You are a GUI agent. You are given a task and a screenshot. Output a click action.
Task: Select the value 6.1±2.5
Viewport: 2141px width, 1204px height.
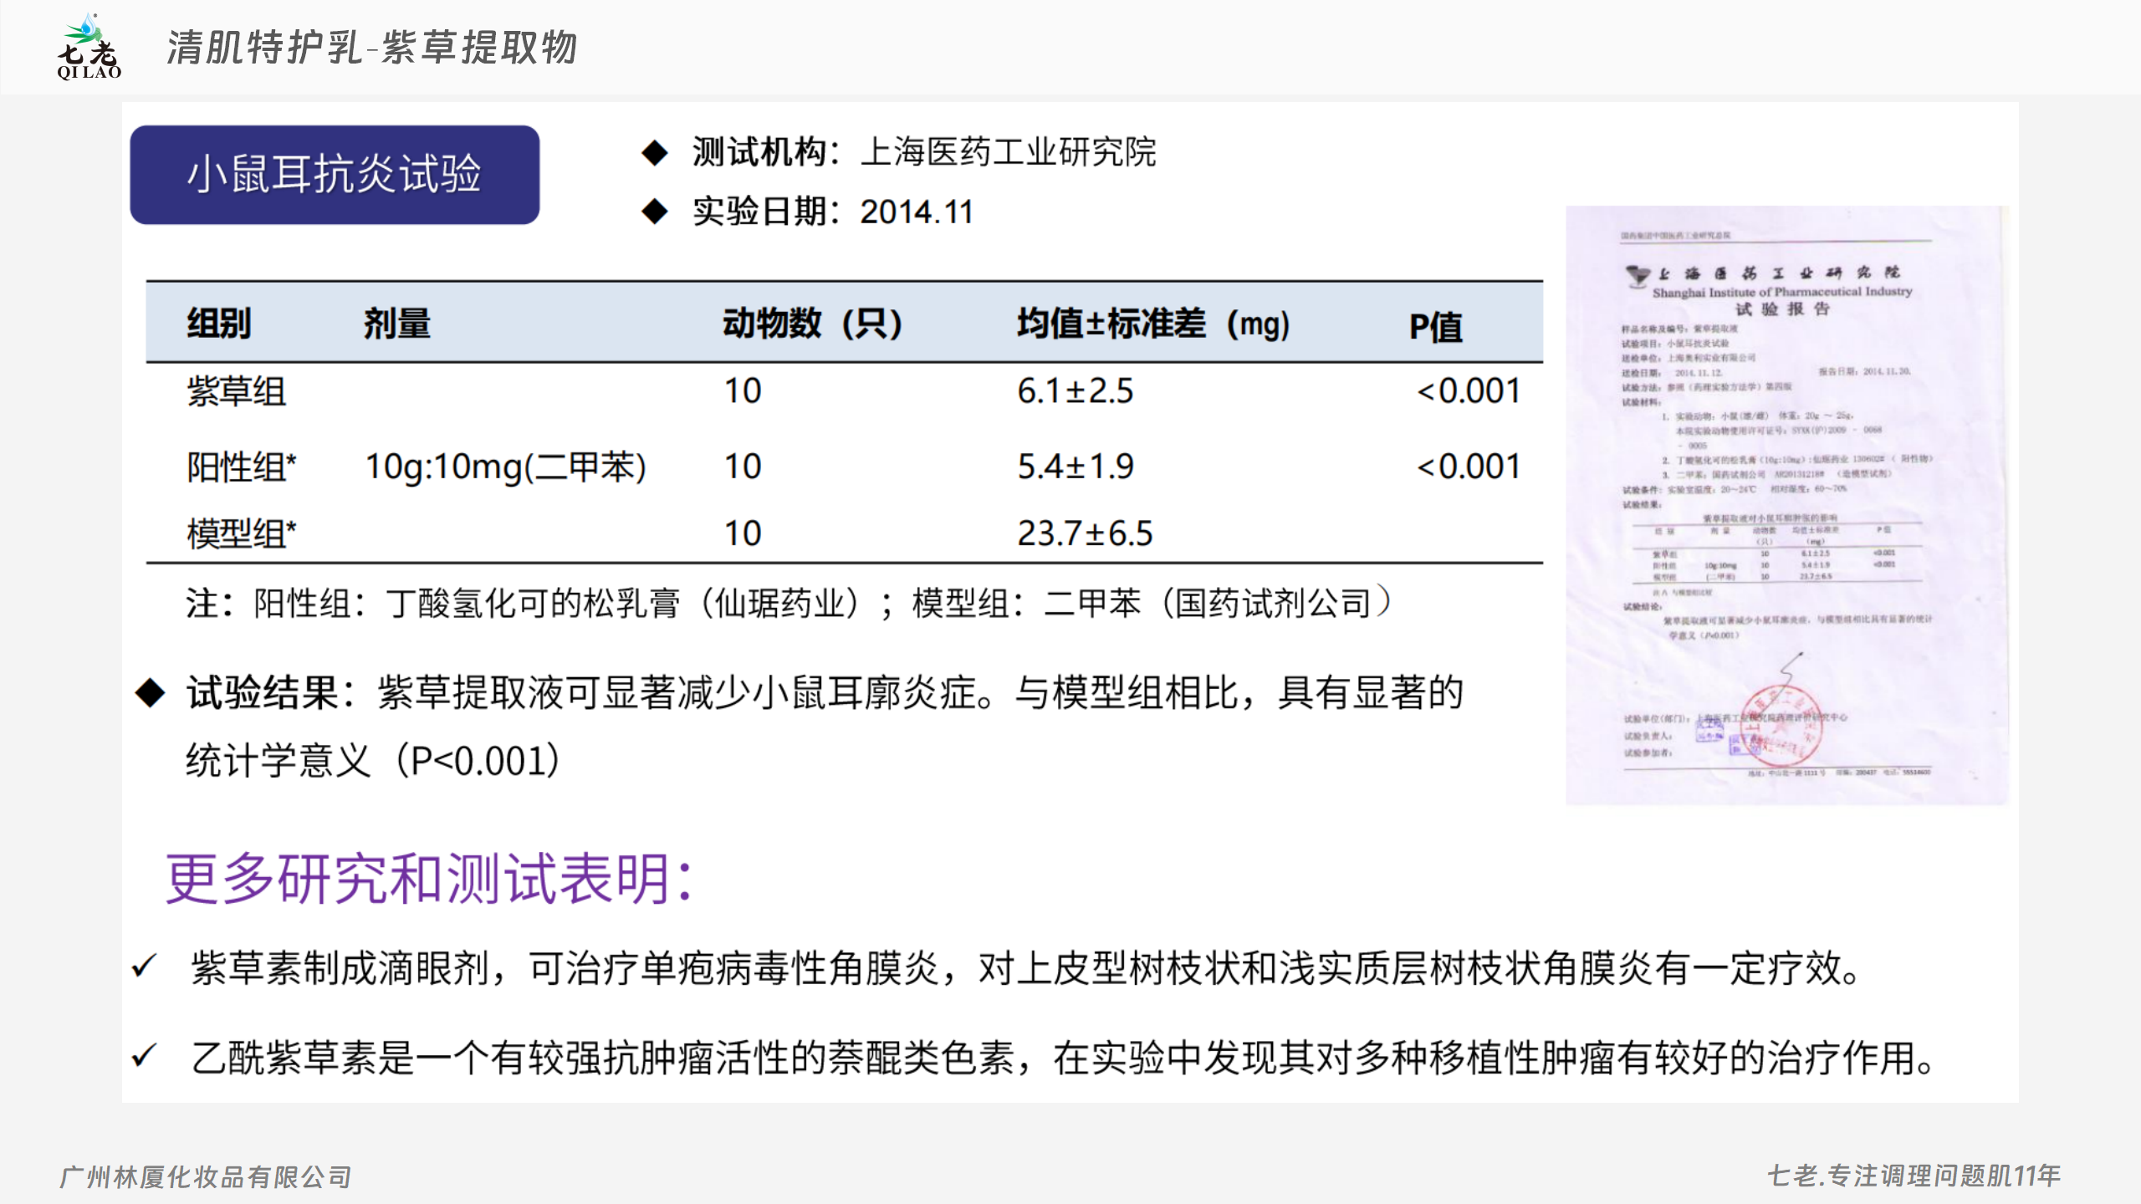1076,390
